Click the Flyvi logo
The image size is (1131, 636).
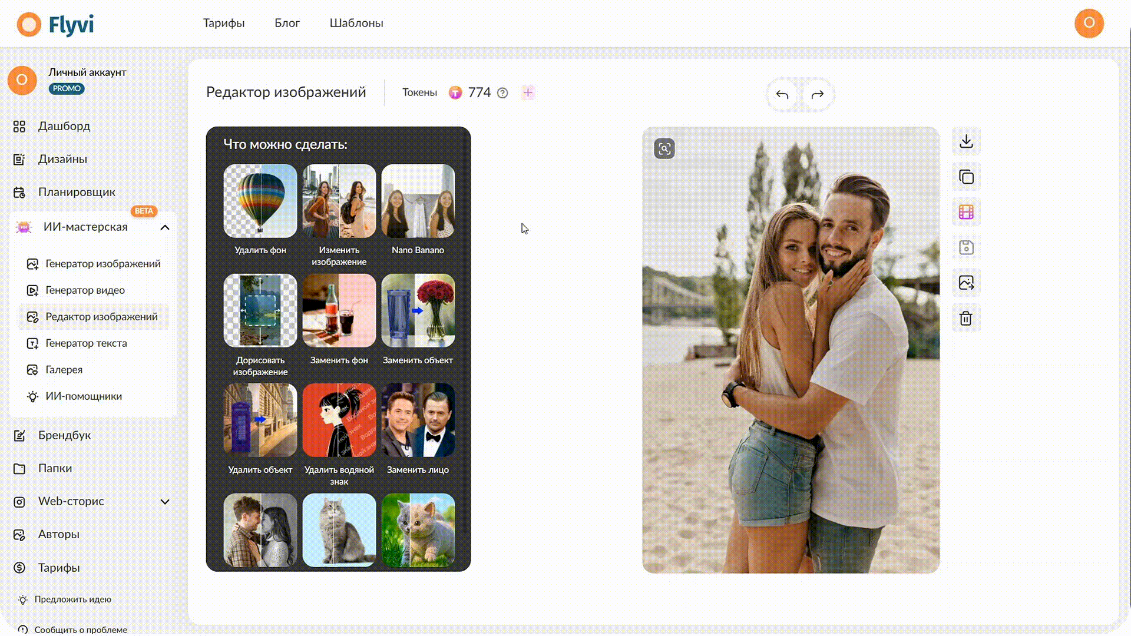tap(55, 24)
